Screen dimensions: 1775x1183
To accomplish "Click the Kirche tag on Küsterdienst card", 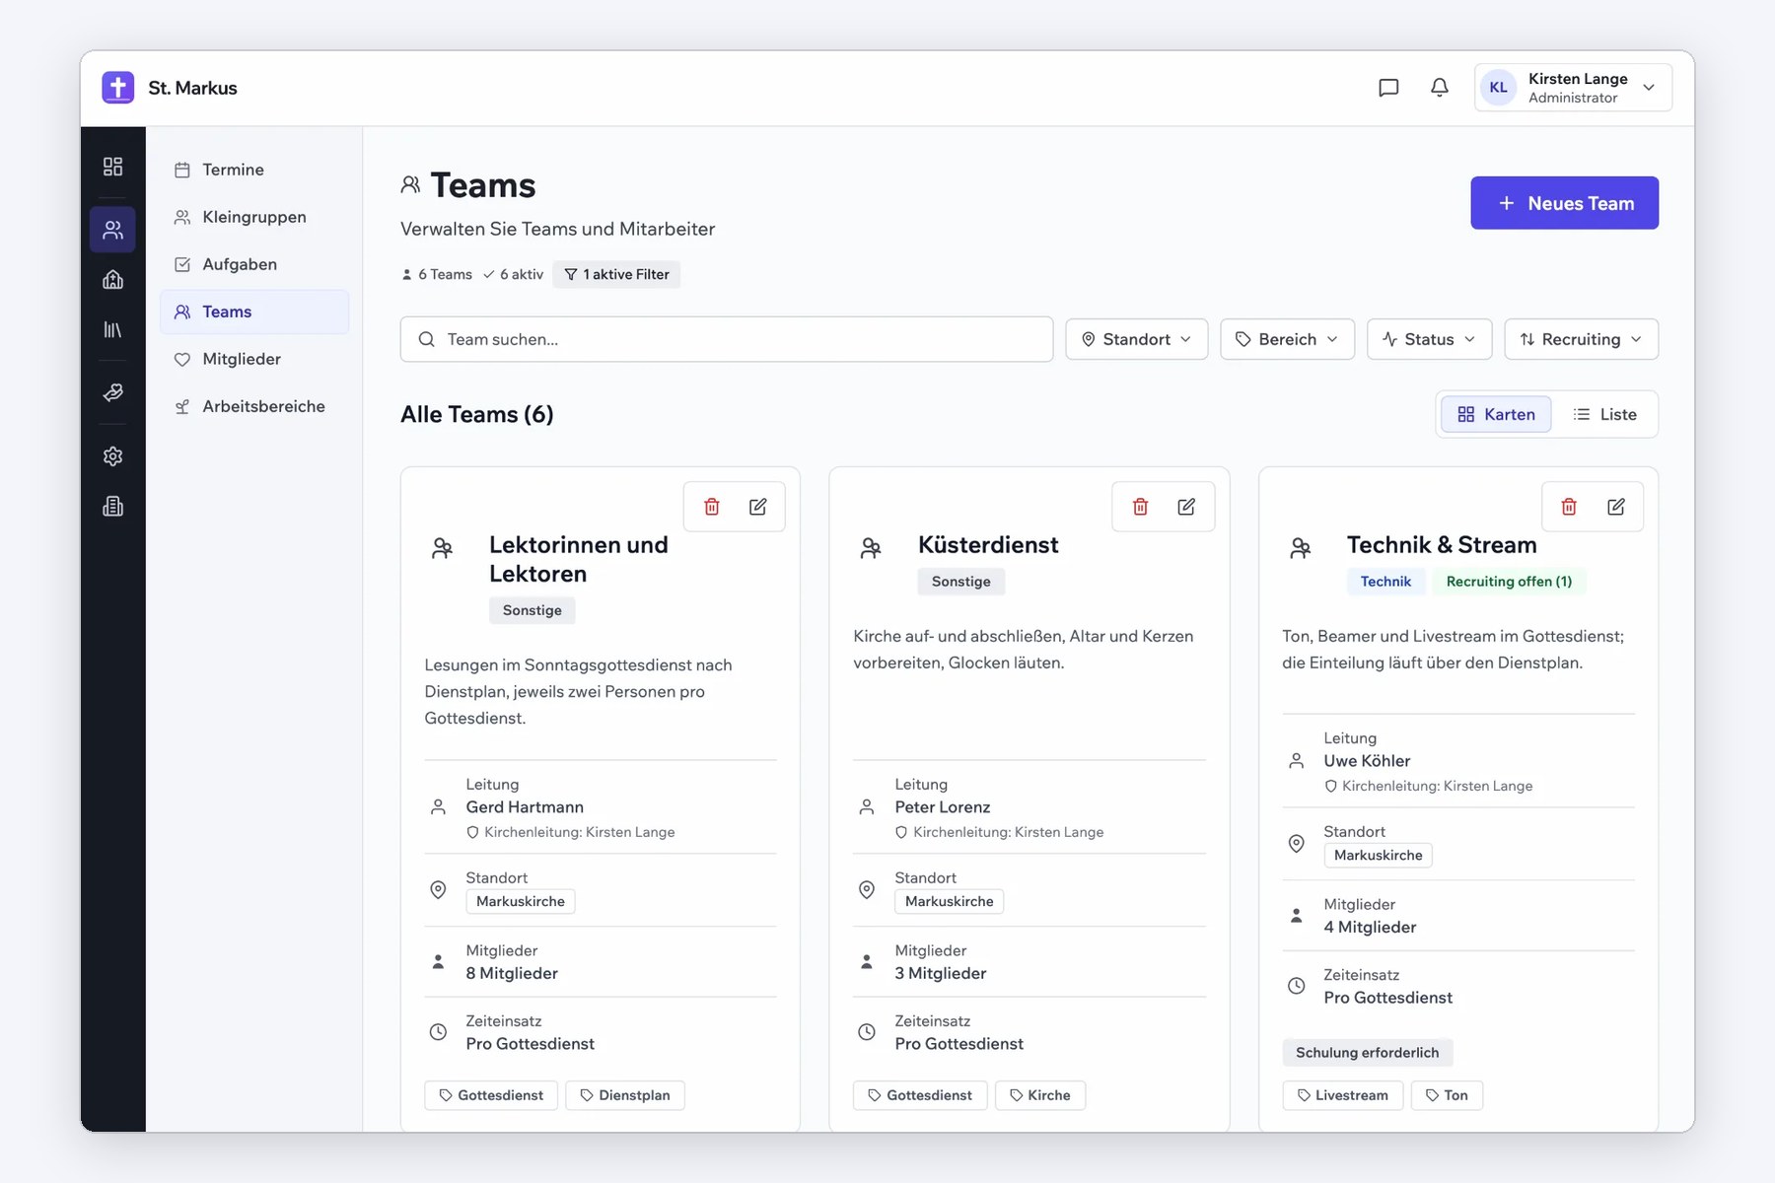I will (x=1040, y=1095).
